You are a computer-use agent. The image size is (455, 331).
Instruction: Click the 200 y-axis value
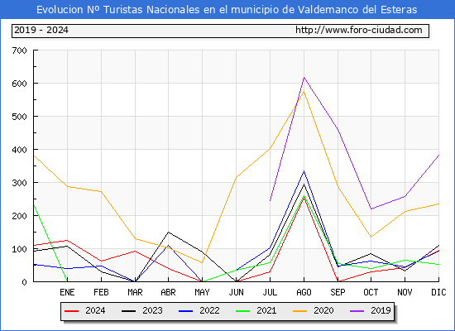click(20, 216)
